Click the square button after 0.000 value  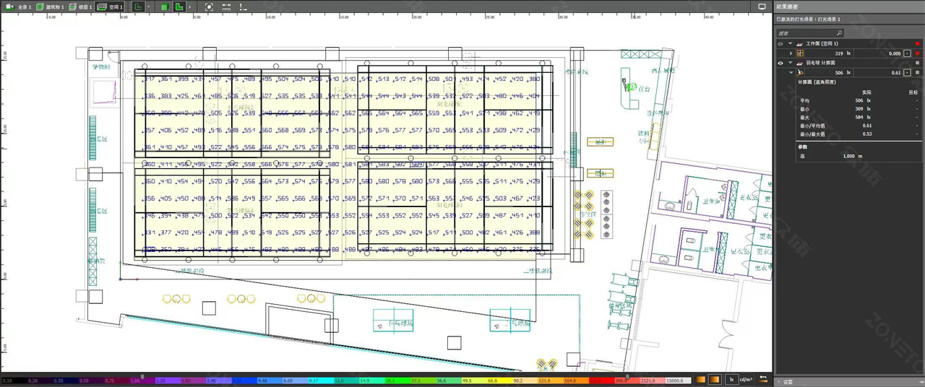pyautogui.click(x=907, y=53)
